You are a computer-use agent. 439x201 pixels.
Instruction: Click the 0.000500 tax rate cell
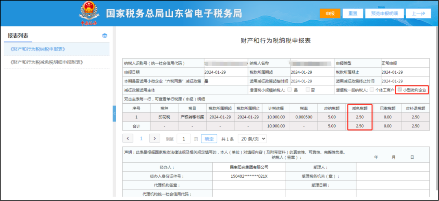pos(304,117)
